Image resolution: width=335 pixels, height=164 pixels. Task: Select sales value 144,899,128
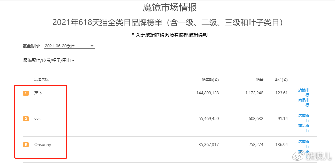207,93
